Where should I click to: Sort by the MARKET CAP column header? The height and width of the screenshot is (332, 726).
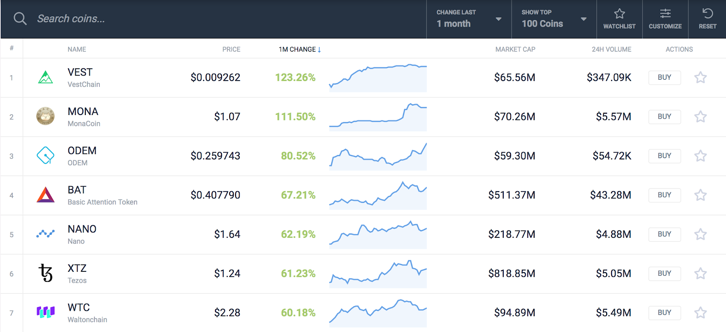pyautogui.click(x=515, y=49)
